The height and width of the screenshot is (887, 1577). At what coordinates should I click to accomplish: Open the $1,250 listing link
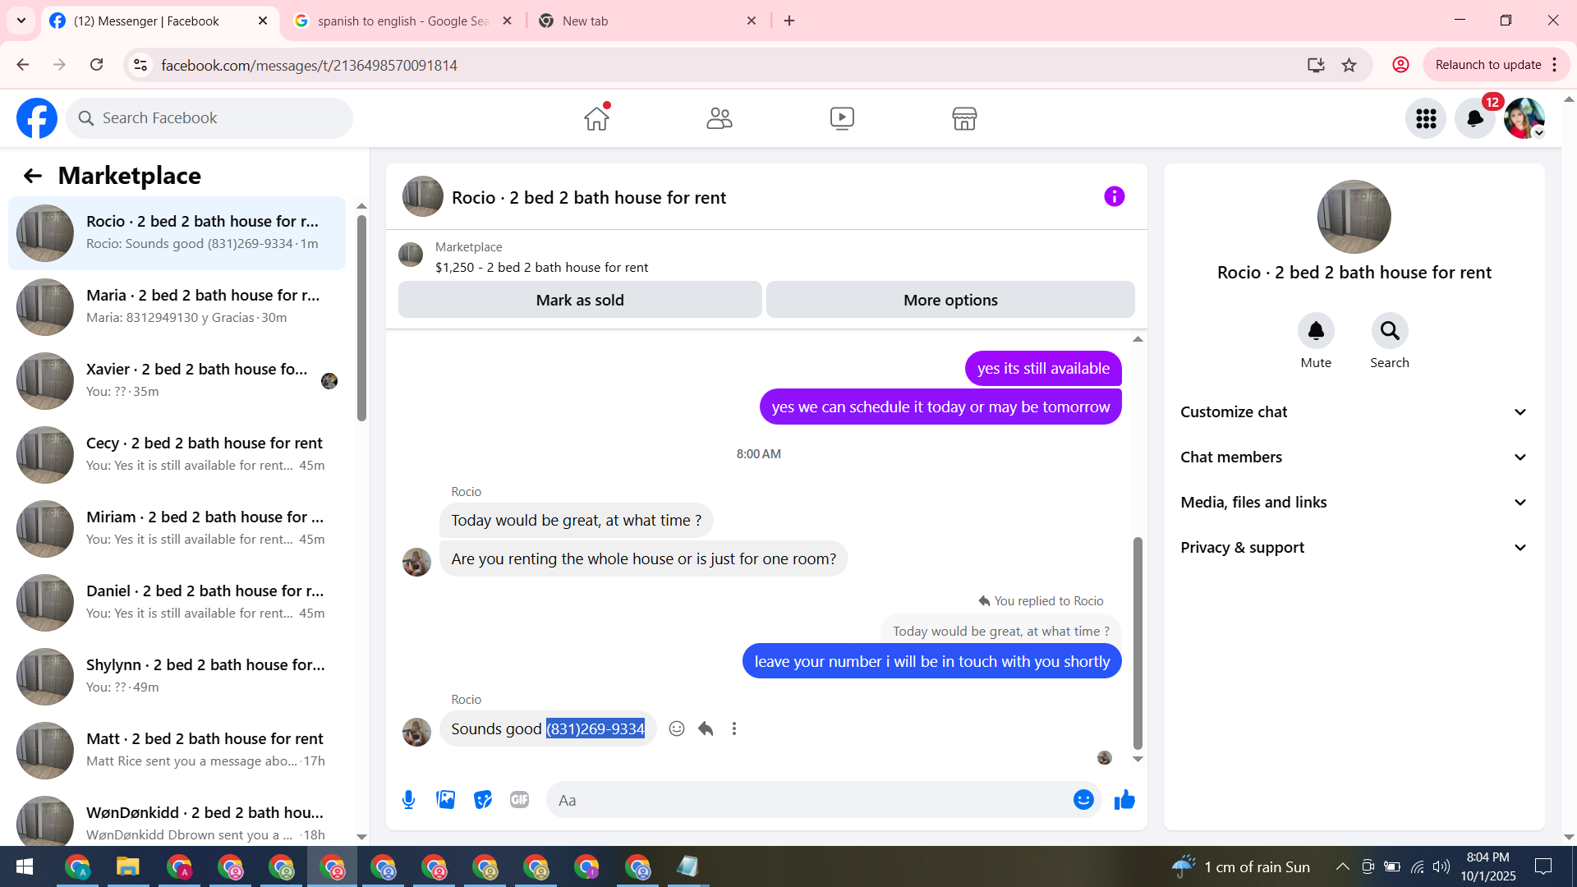tap(541, 268)
